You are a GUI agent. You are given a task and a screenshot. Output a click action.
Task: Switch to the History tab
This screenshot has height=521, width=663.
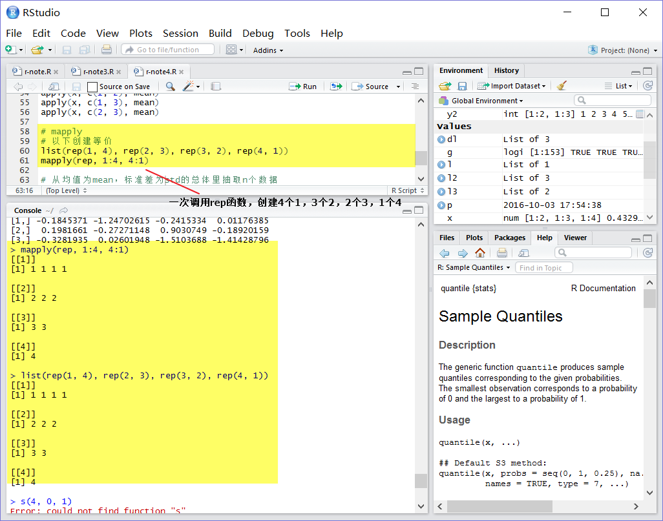tap(506, 70)
